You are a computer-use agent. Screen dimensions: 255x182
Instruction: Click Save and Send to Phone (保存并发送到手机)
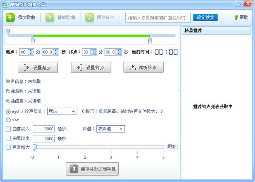[x=93, y=169]
